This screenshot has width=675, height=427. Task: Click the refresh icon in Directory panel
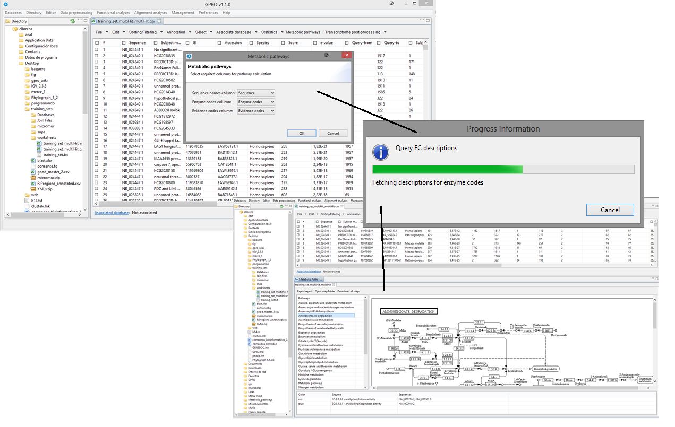73,21
